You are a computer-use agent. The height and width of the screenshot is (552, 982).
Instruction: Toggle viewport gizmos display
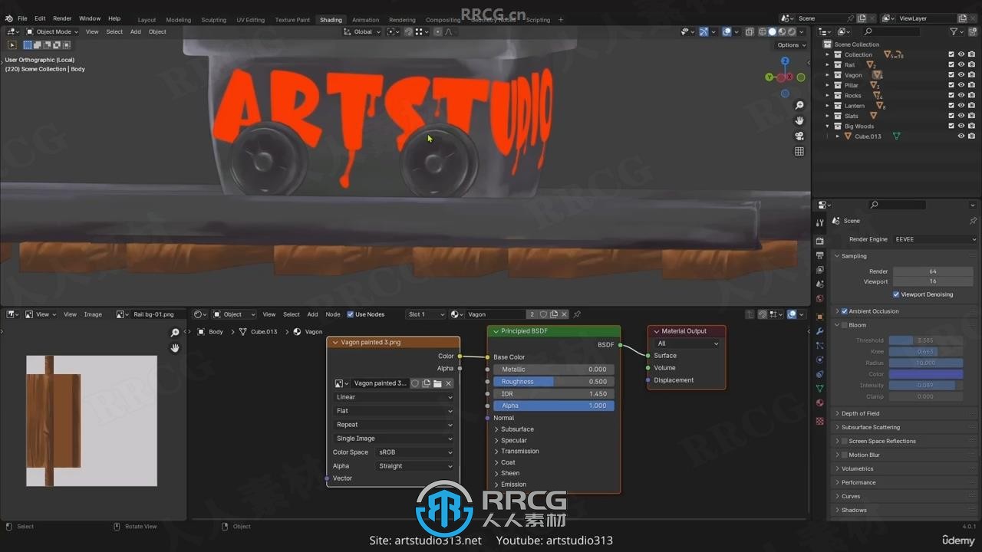(704, 31)
